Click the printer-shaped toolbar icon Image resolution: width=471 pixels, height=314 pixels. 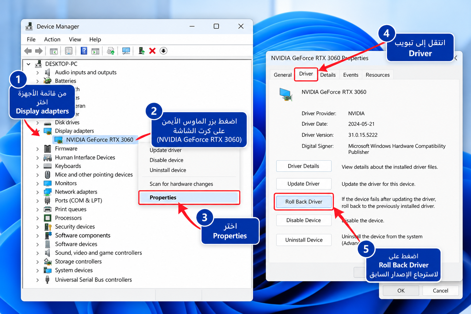coord(110,51)
